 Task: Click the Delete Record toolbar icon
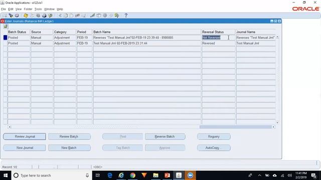(x=84, y=15)
